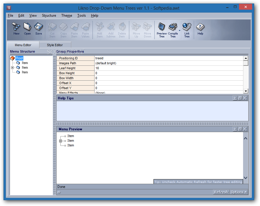
Task: Undock the Help Tips panel
Action: (240, 98)
